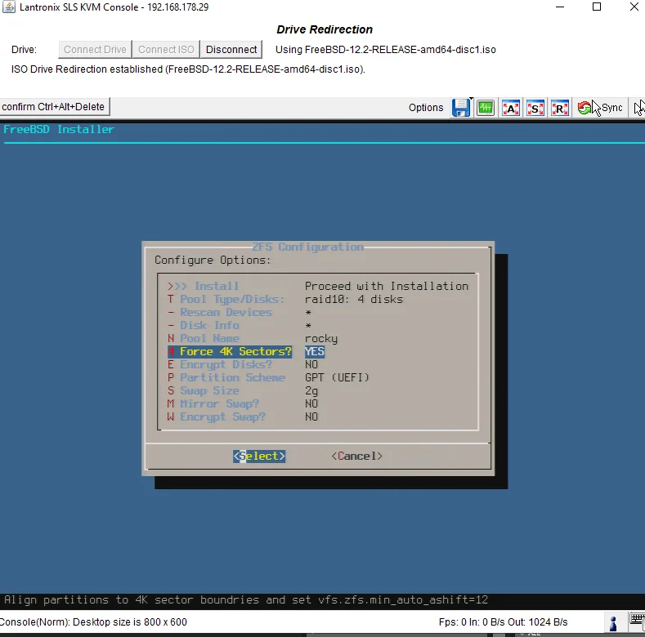Click 'Console(Norm): Desktop size is 800 x 600' status

[x=93, y=621]
